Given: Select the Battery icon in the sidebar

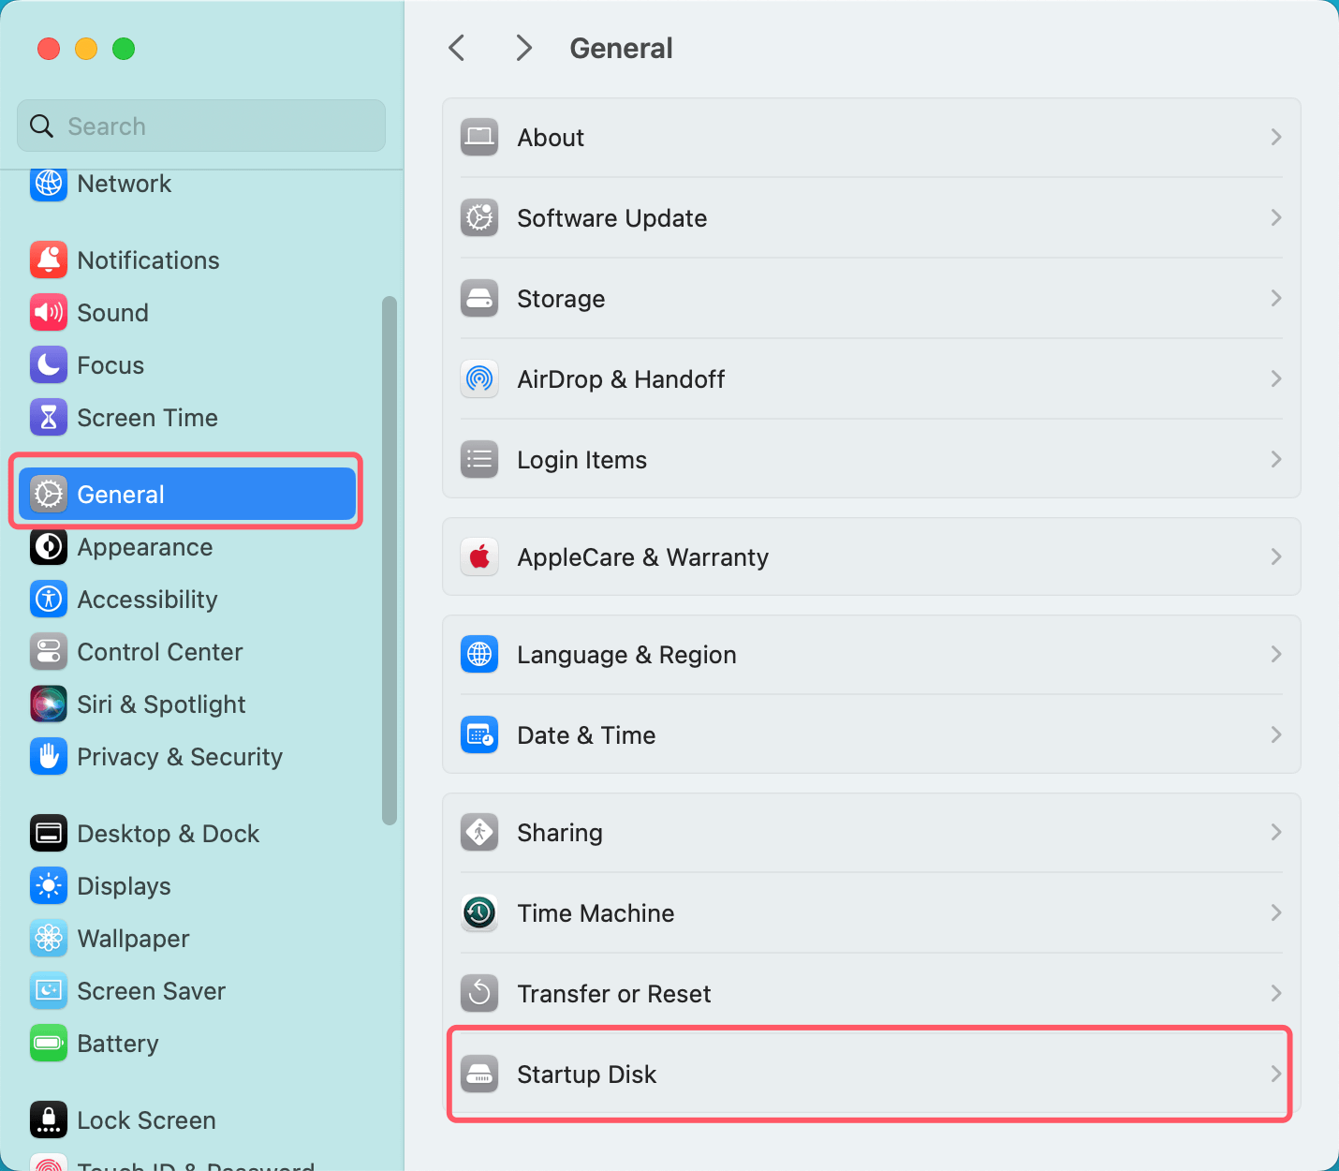Looking at the screenshot, I should 49,1043.
